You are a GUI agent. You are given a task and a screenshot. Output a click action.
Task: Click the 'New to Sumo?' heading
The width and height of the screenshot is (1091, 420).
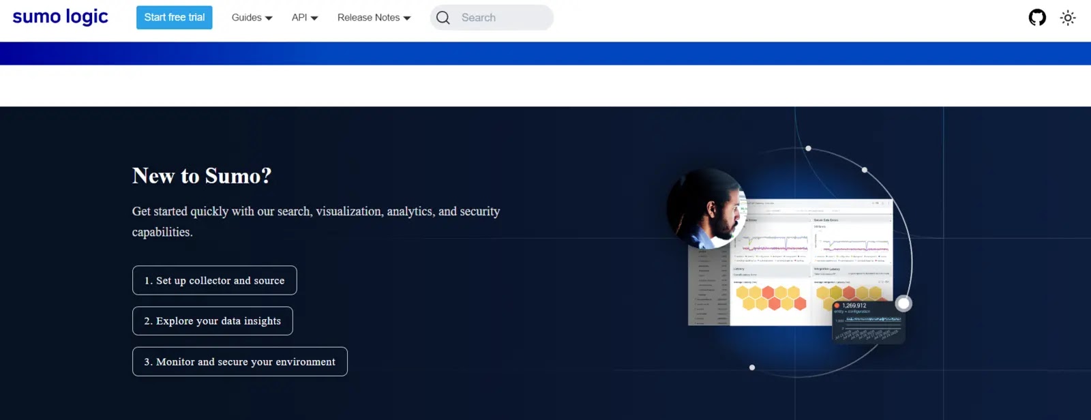(x=202, y=176)
